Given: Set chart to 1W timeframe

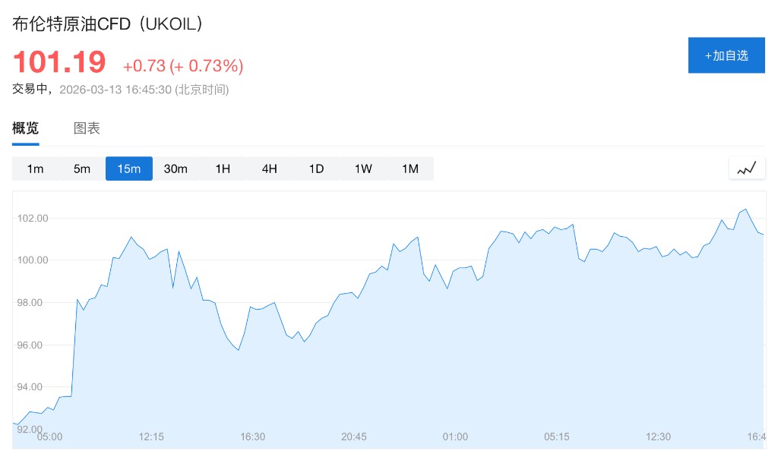Looking at the screenshot, I should tap(363, 169).
